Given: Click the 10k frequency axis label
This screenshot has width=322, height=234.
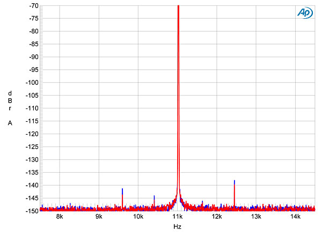Looking at the screenshot, I should [x=138, y=217].
